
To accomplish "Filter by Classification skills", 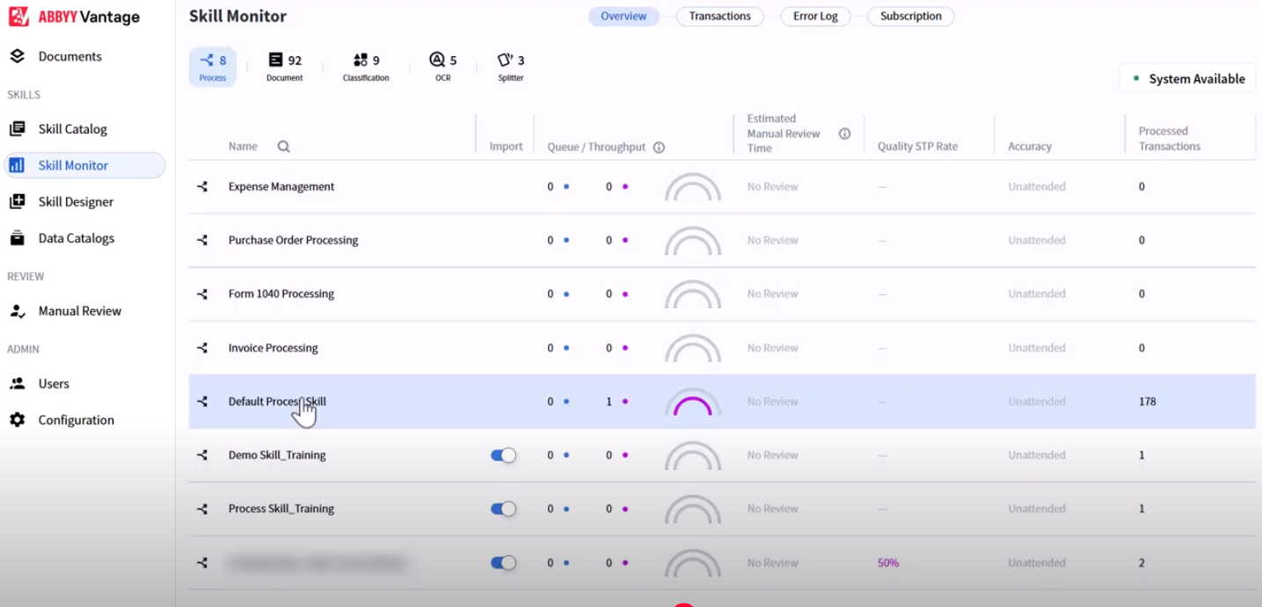I will [x=366, y=68].
